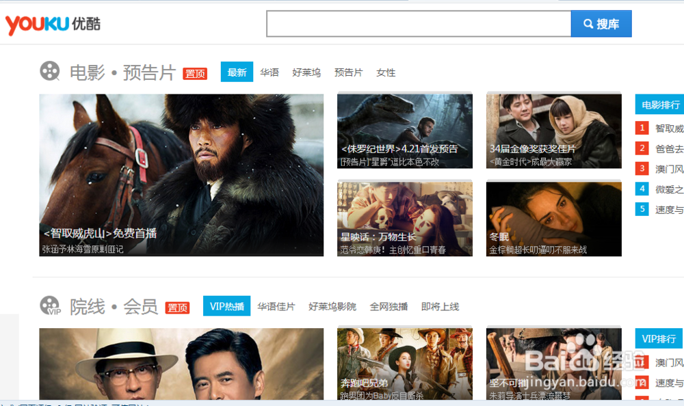Click the 置顶 badge next to 会员
The image size is (684, 406).
[177, 308]
